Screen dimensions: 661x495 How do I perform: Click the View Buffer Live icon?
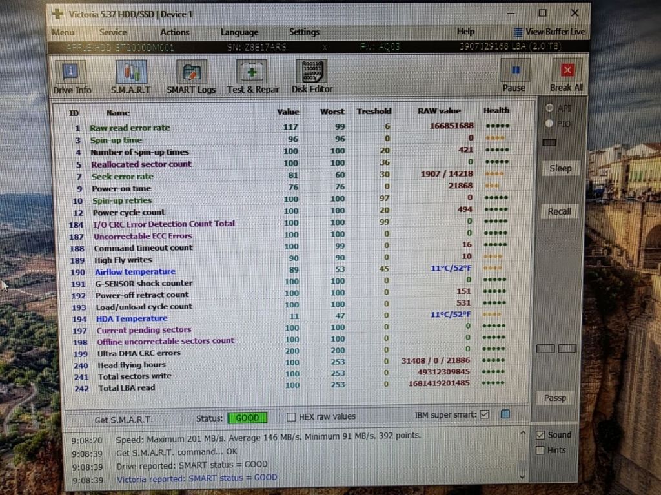(x=518, y=32)
